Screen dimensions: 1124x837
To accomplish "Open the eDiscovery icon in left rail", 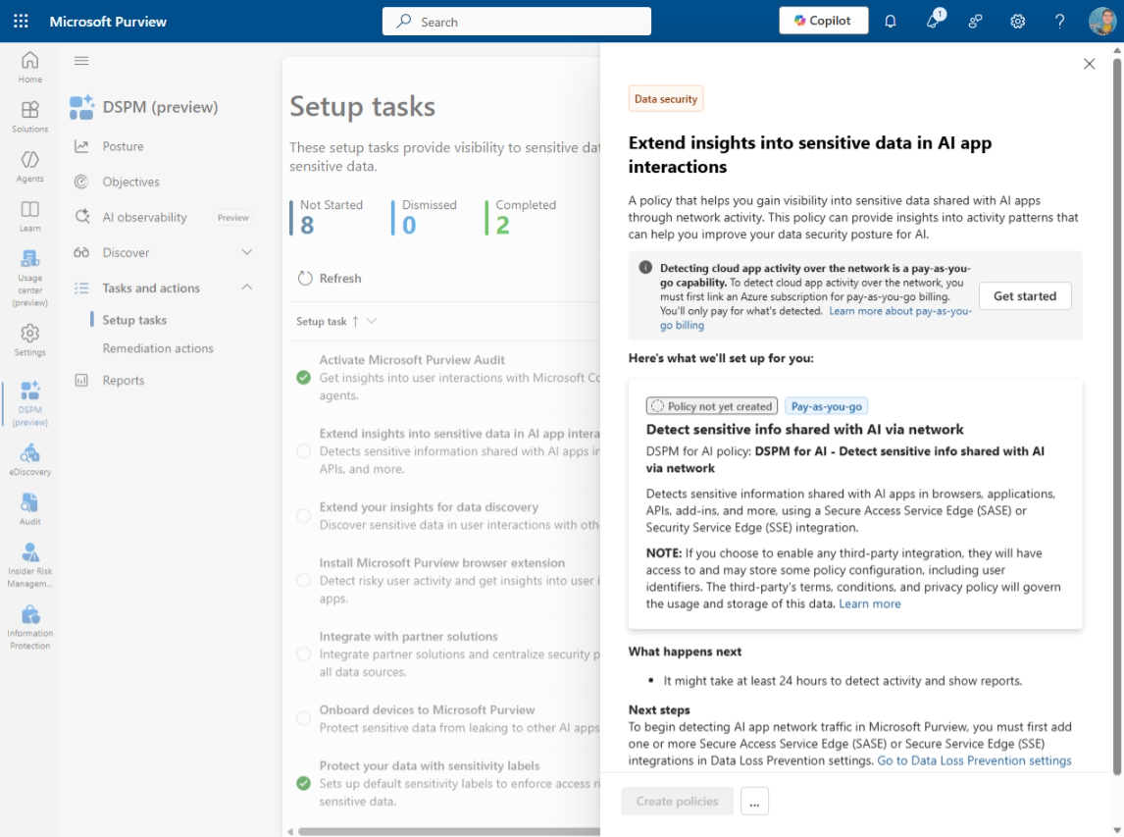I will tap(29, 457).
